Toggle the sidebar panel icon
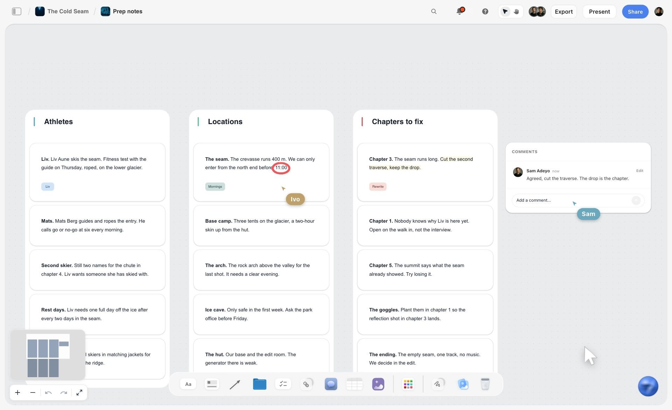The height and width of the screenshot is (410, 672). coord(16,12)
